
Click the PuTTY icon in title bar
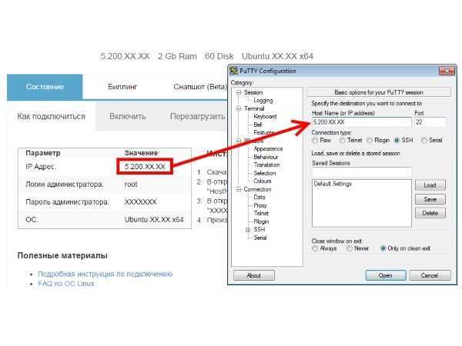tap(233, 71)
